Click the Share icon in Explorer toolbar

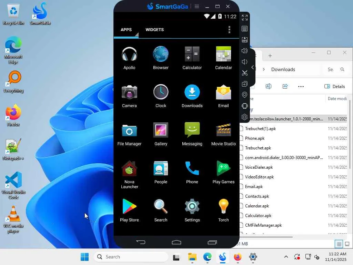pyautogui.click(x=285, y=87)
